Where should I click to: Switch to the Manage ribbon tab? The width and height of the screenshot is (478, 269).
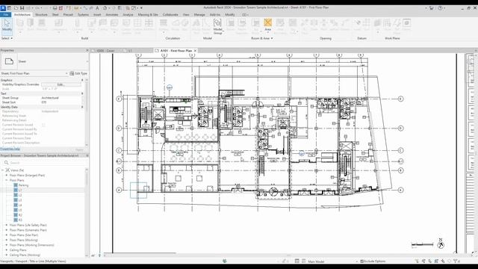tap(199, 15)
